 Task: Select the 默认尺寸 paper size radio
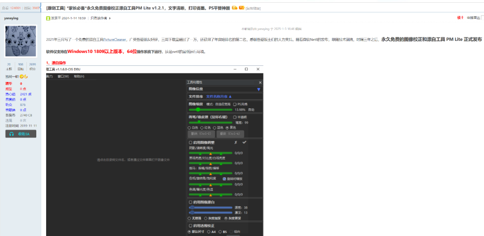[x=189, y=232]
